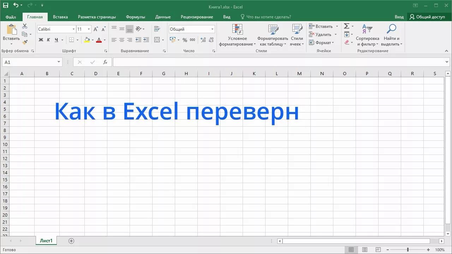452x254 pixels.
Task: Click the zoom slider handle
Action: click(408, 250)
